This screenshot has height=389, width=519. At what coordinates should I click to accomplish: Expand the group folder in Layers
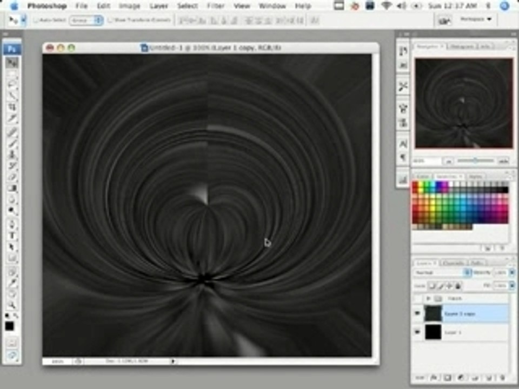pos(429,298)
